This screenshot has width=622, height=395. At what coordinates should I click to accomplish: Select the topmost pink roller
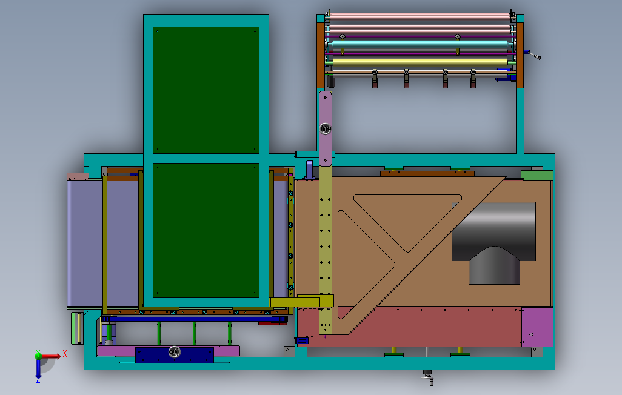(420, 16)
